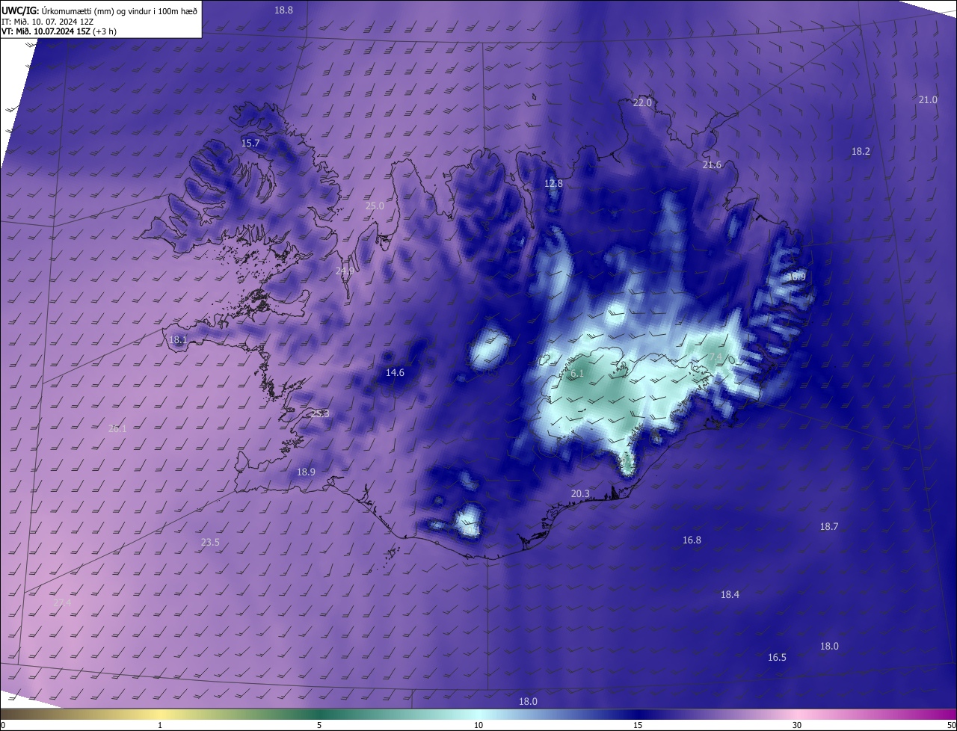The image size is (957, 731).
Task: Click the 30 label on the color scale
Action: [x=797, y=725]
